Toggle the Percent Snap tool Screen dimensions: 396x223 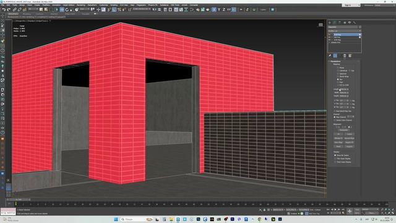119,10
